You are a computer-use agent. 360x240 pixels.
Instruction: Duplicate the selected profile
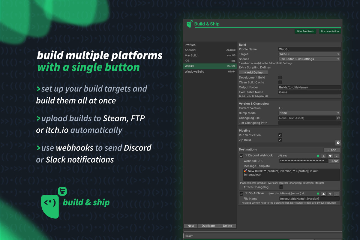(208, 226)
